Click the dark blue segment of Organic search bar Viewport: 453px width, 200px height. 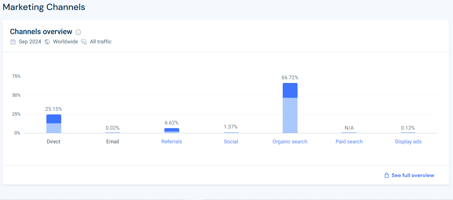pos(290,90)
